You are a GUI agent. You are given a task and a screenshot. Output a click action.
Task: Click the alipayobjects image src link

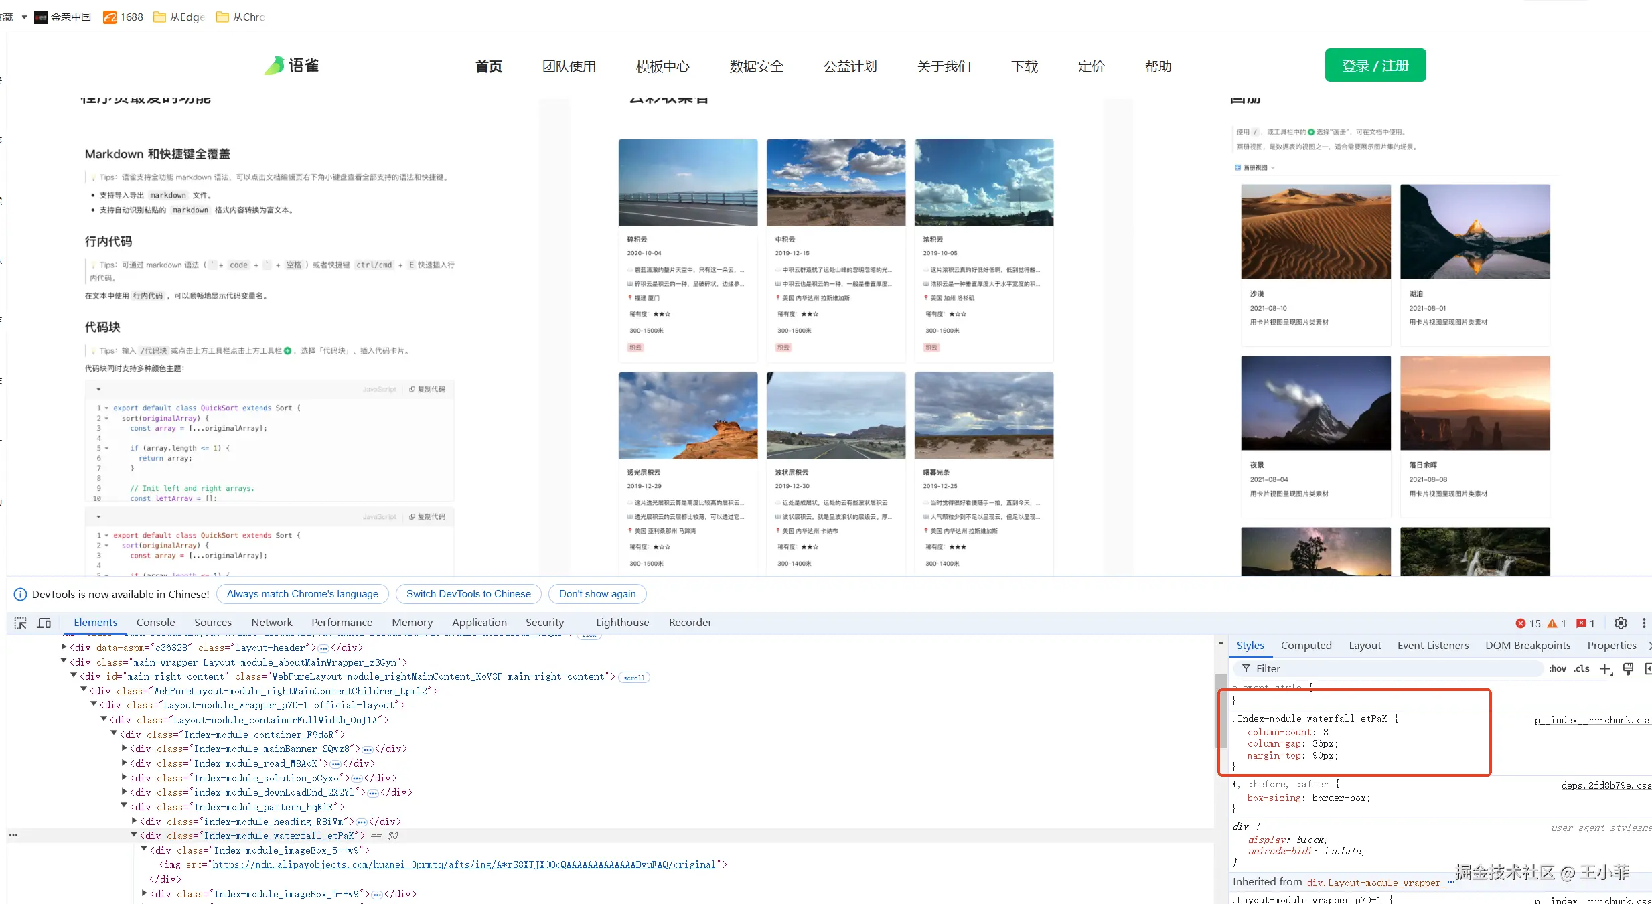[x=463, y=865]
